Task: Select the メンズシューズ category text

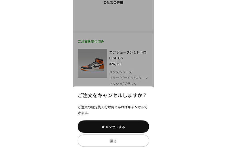Action: click(121, 72)
